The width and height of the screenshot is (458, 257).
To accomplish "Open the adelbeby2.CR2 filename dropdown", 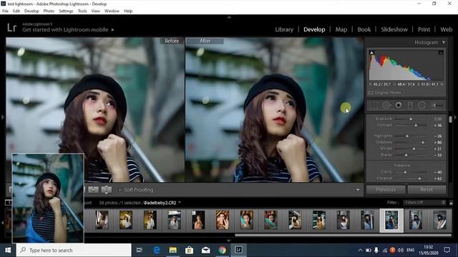I will point(180,203).
